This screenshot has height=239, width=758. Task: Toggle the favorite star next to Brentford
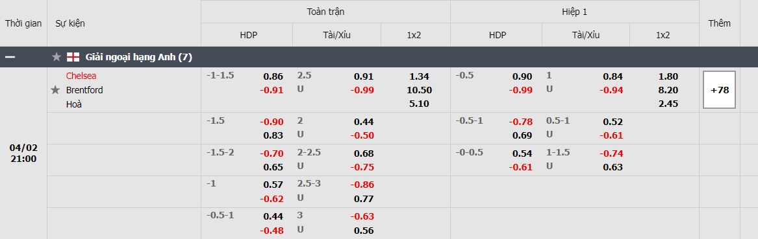click(56, 89)
